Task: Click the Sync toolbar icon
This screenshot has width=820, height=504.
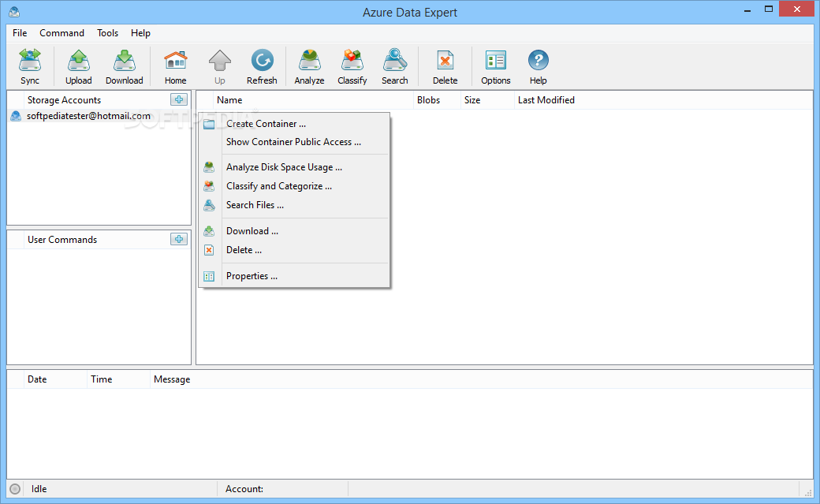Action: click(x=30, y=66)
